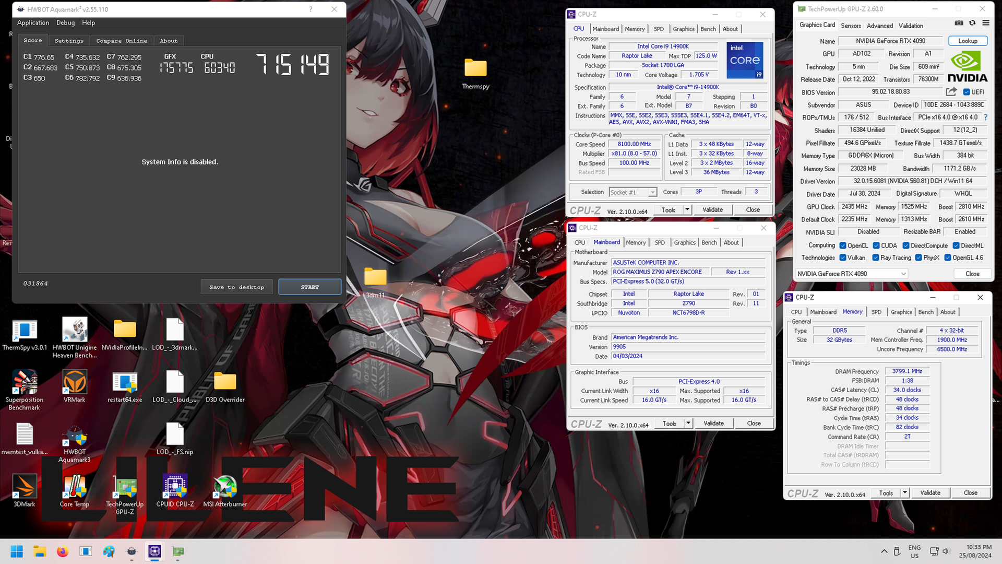
Task: Open the D3D Overrider folder
Action: click(225, 386)
